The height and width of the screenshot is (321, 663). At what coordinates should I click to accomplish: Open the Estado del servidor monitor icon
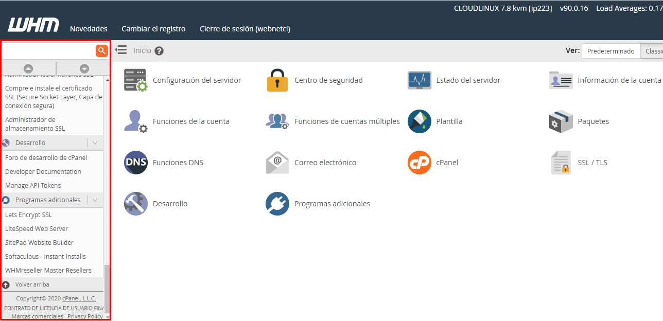[419, 80]
